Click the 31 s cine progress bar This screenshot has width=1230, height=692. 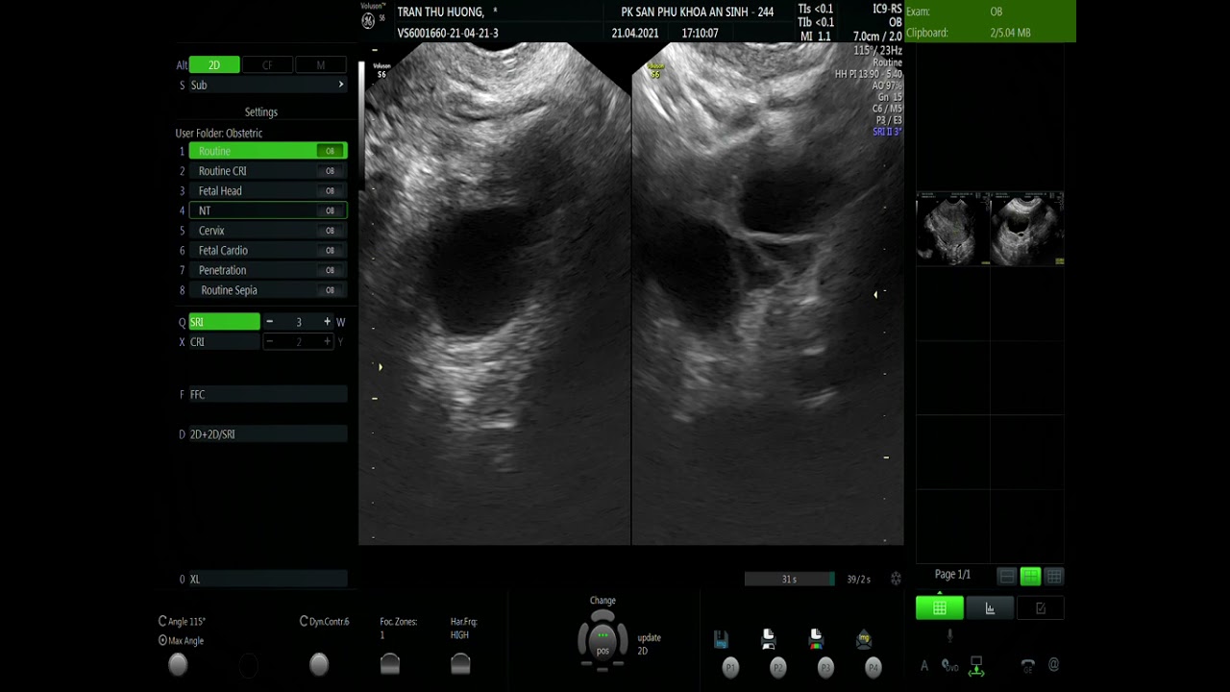point(789,579)
